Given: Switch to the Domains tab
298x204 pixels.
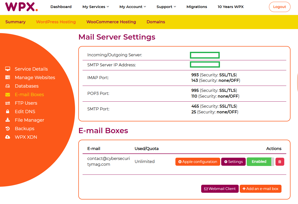Looking at the screenshot, I should point(156,22).
